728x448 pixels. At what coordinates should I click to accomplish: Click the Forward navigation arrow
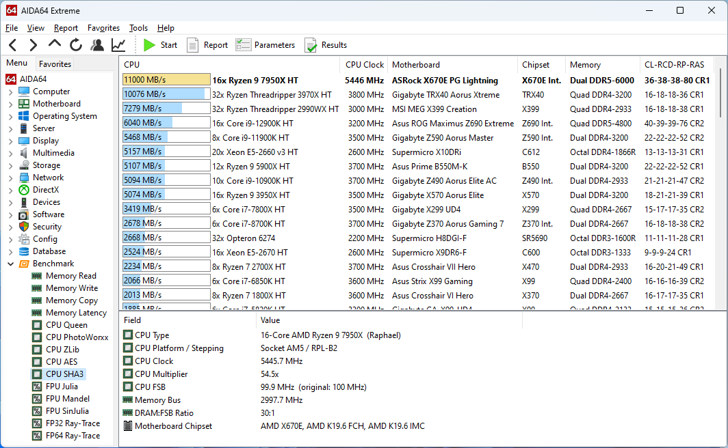click(33, 45)
